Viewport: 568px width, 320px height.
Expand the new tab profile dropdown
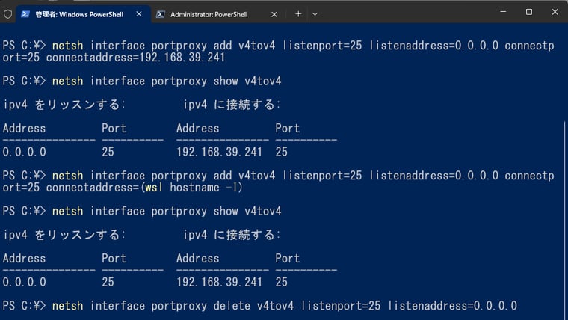[315, 14]
